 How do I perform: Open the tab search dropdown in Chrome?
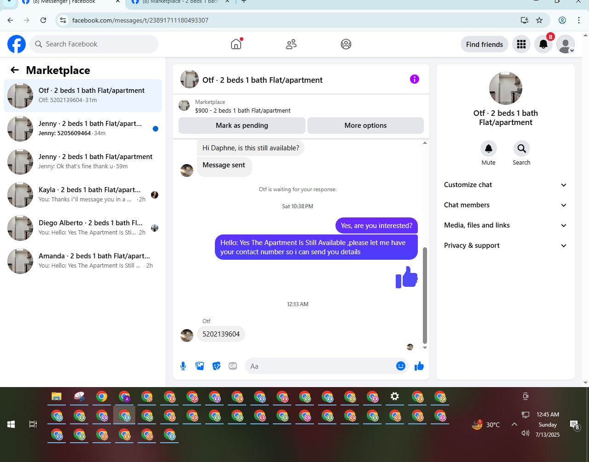click(9, 2)
